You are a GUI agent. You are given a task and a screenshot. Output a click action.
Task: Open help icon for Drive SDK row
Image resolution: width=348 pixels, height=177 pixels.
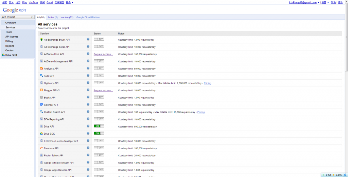88,133
